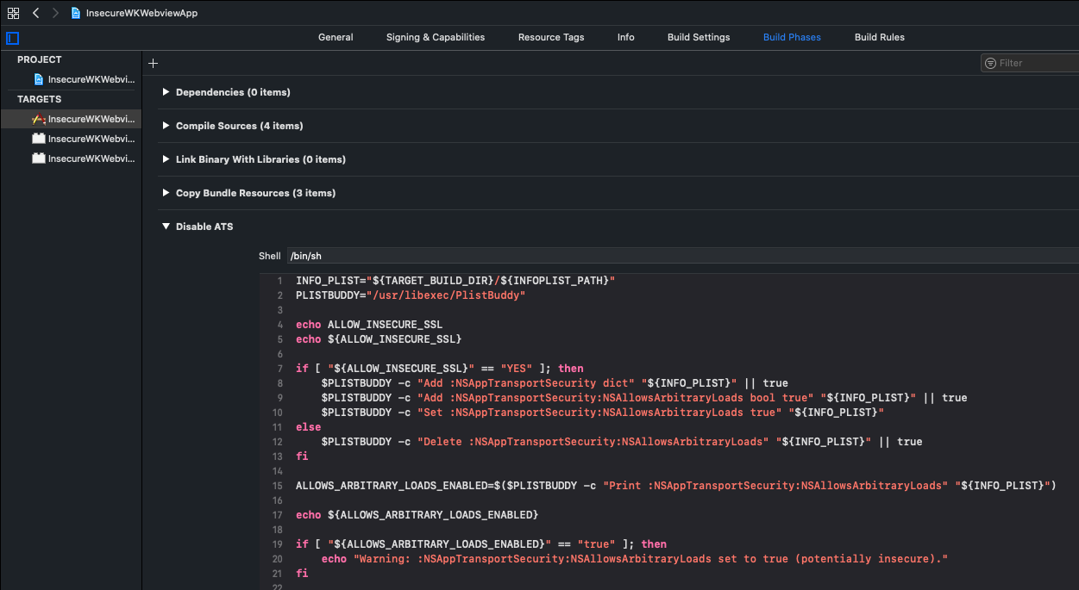
Task: Expand Link Binary With Libraries phase
Action: click(166, 159)
